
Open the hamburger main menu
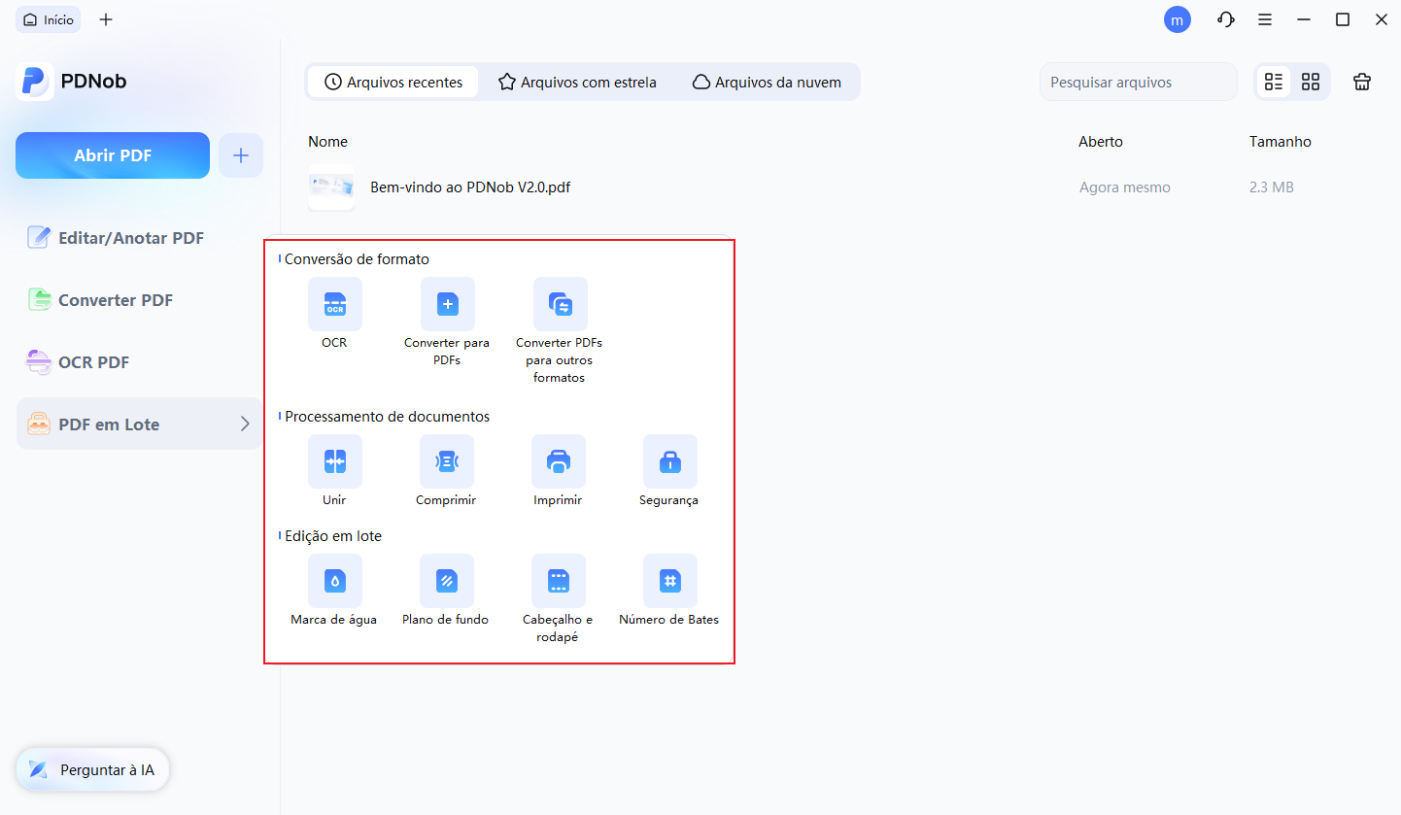1265,19
